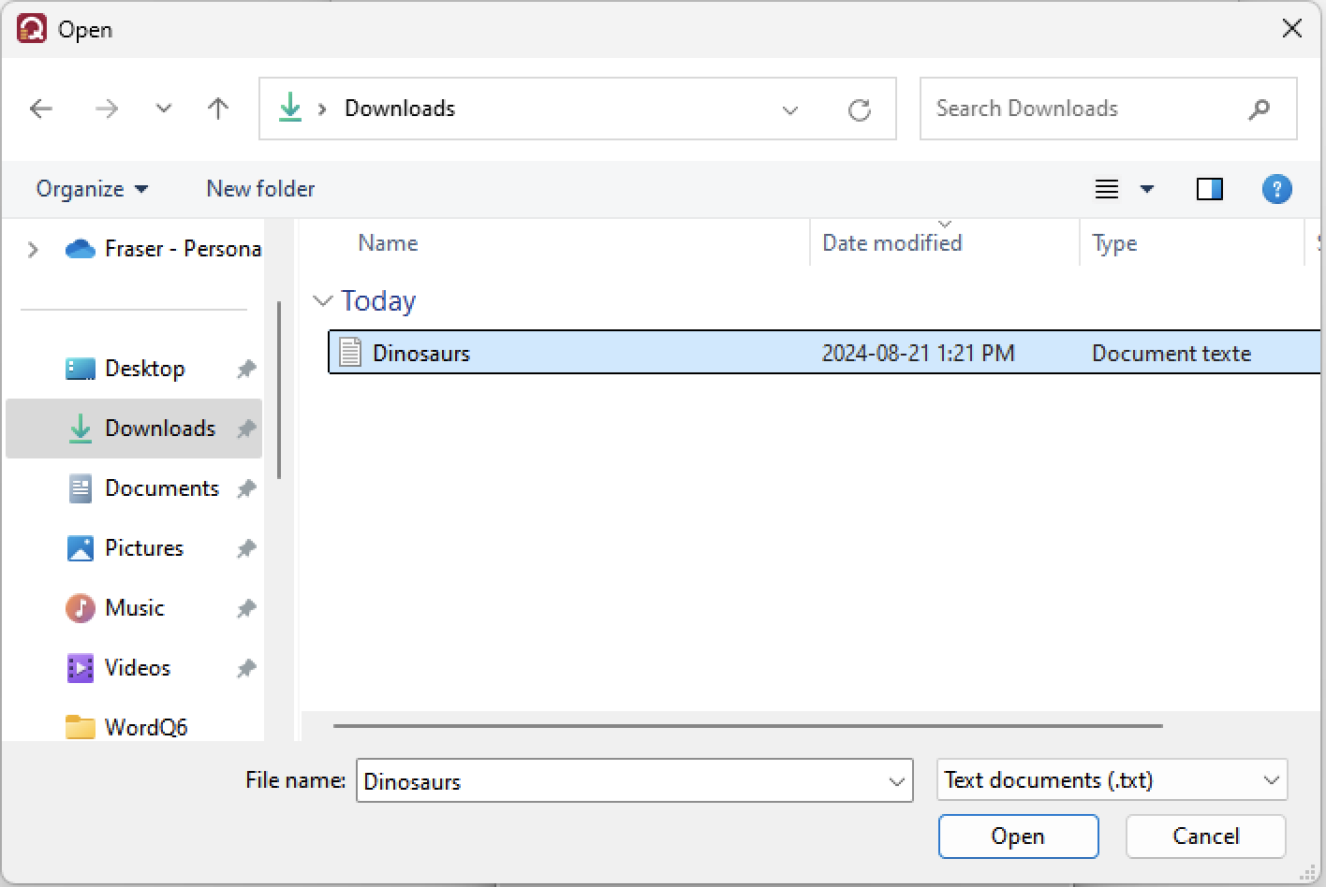Click the Dinosaurs text document icon
1326x887 pixels.
click(350, 353)
